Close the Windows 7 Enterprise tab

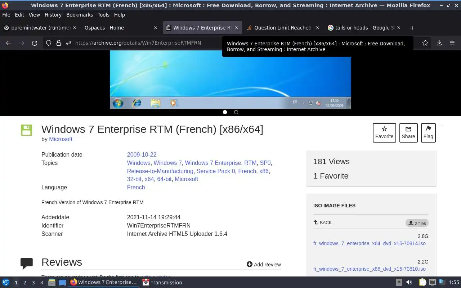pos(237,28)
